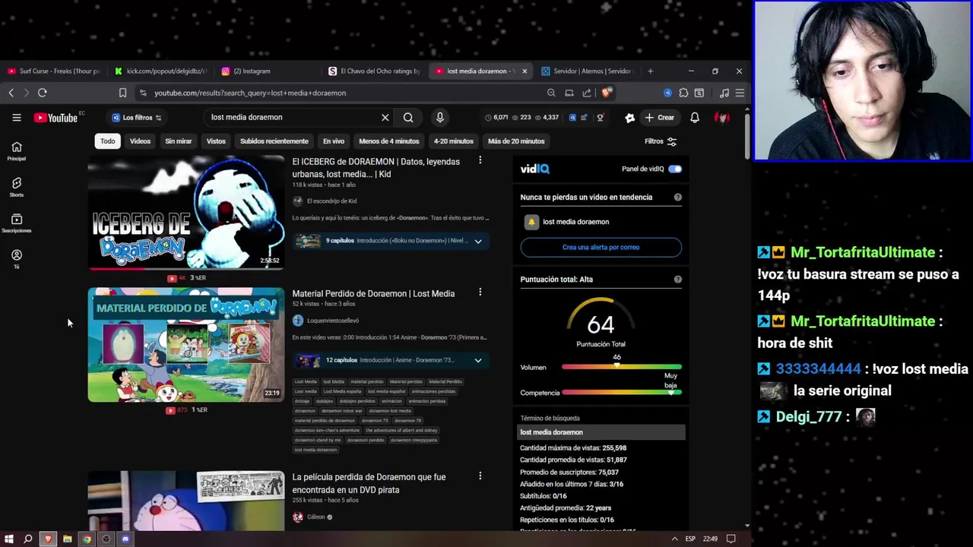This screenshot has height=547, width=973.
Task: Open the account avatar menu
Action: coord(722,117)
